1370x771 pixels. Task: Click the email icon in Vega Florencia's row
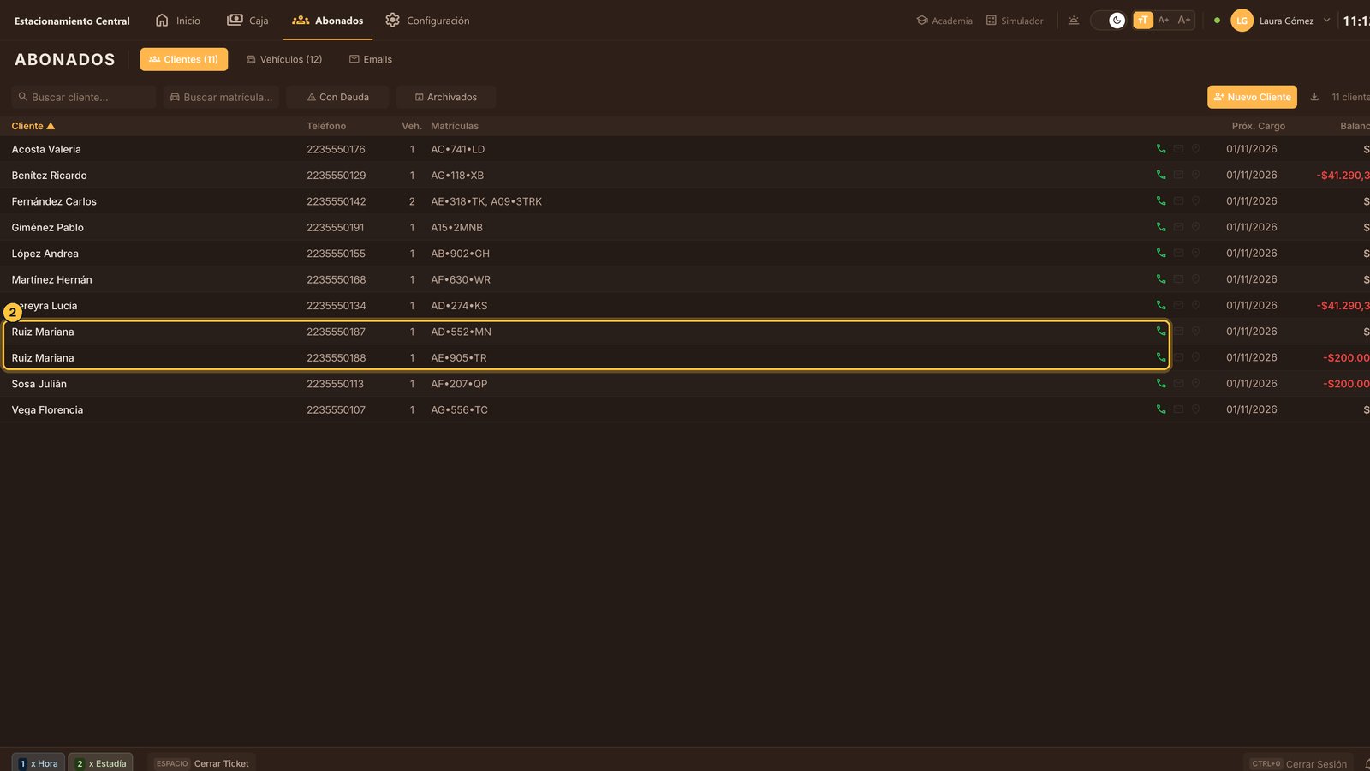click(1178, 409)
